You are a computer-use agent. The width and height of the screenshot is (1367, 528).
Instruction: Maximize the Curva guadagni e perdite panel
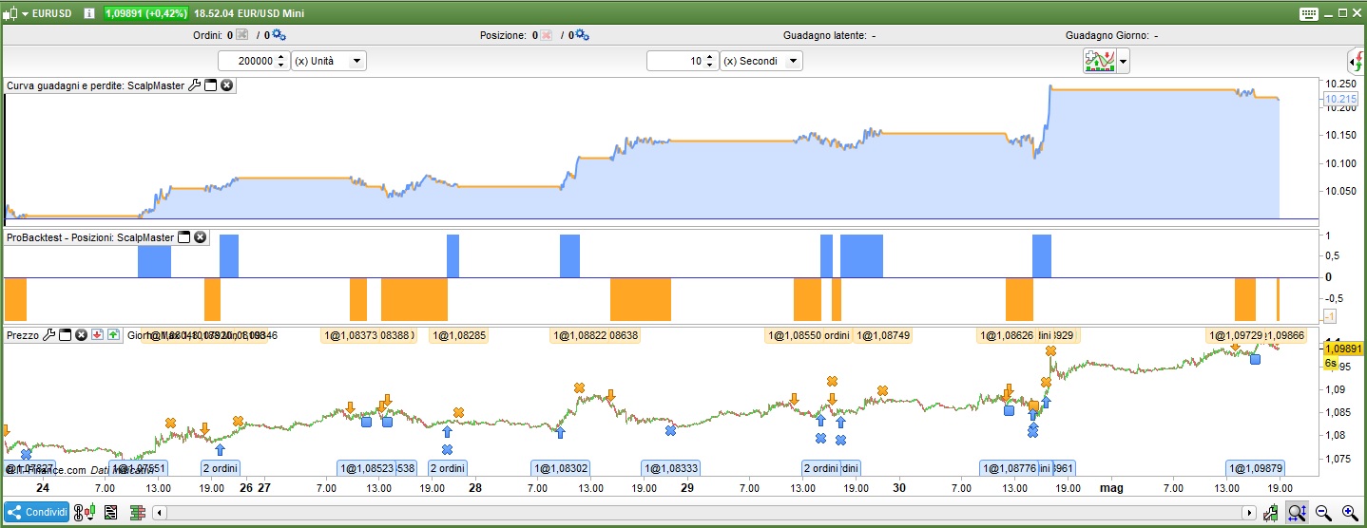210,85
